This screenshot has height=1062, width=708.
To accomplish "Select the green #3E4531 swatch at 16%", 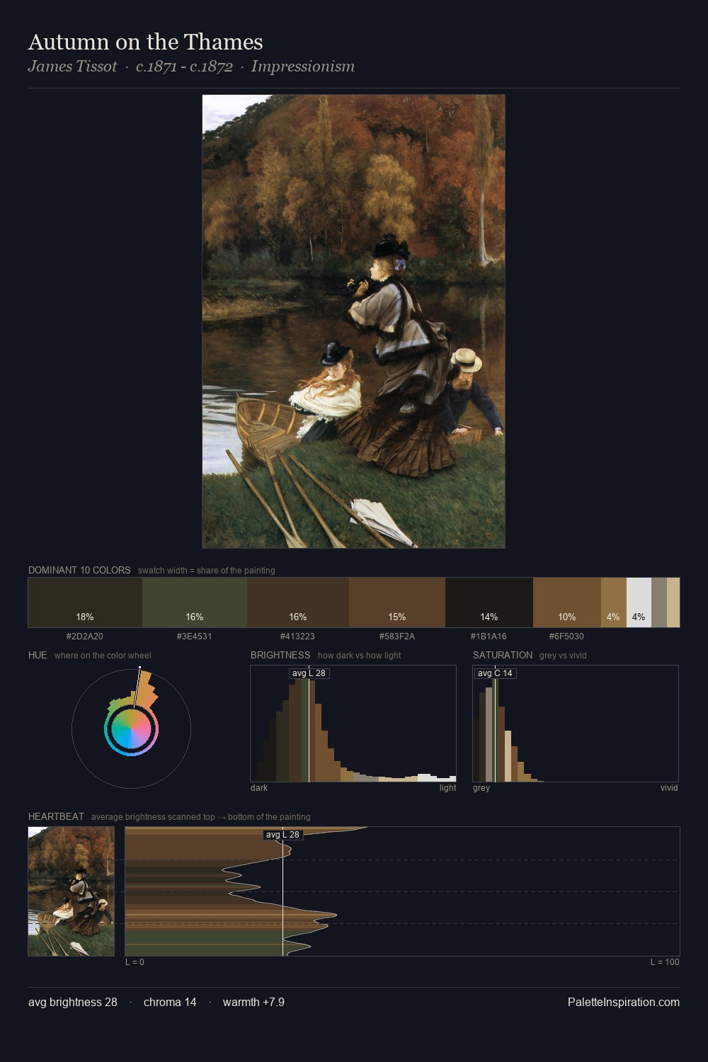I will coord(195,603).
